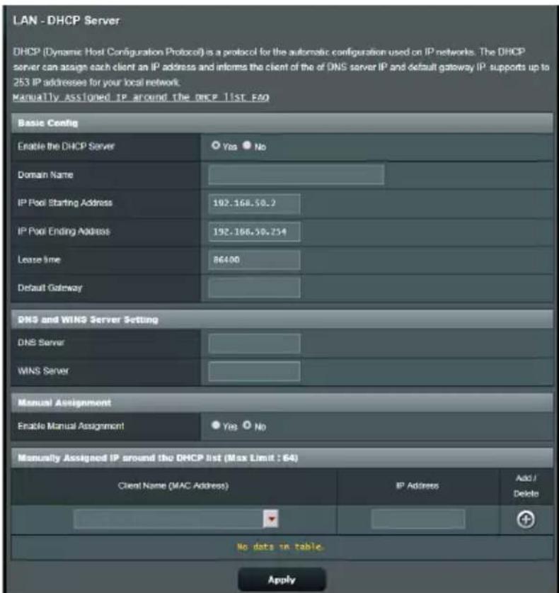Screen dimensions: 559x593
Task: Click the manual assignment IP Address field
Action: click(418, 519)
